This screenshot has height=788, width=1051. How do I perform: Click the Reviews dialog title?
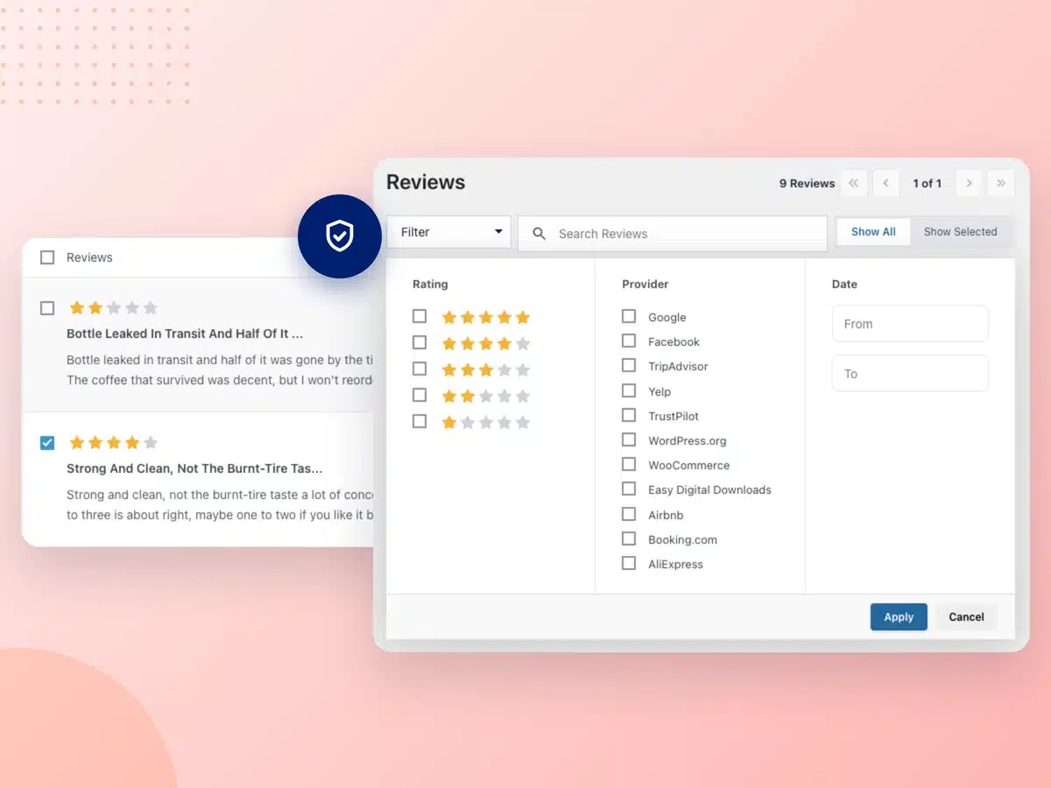point(426,182)
